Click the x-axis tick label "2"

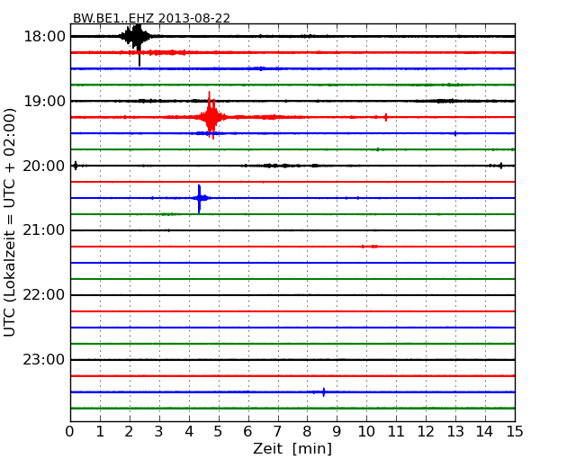click(129, 432)
